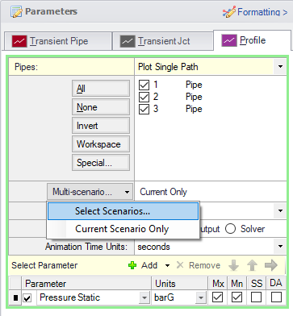Click the Parameter column header
Screen dimensions: 293x316
86,284
